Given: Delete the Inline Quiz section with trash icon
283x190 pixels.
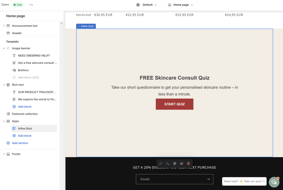Looking at the screenshot, I should click(188, 164).
